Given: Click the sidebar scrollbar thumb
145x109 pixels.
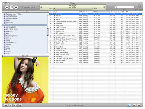Looking at the screenshot, I should click(48, 32).
